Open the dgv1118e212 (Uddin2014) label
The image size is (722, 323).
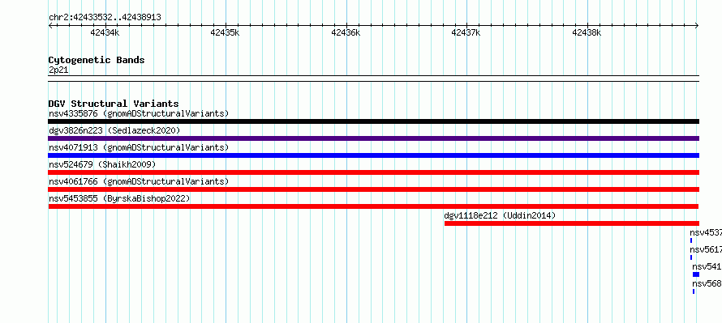pyautogui.click(x=500, y=215)
